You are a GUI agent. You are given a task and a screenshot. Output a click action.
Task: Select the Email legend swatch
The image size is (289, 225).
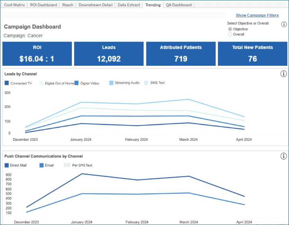[x=41, y=165]
